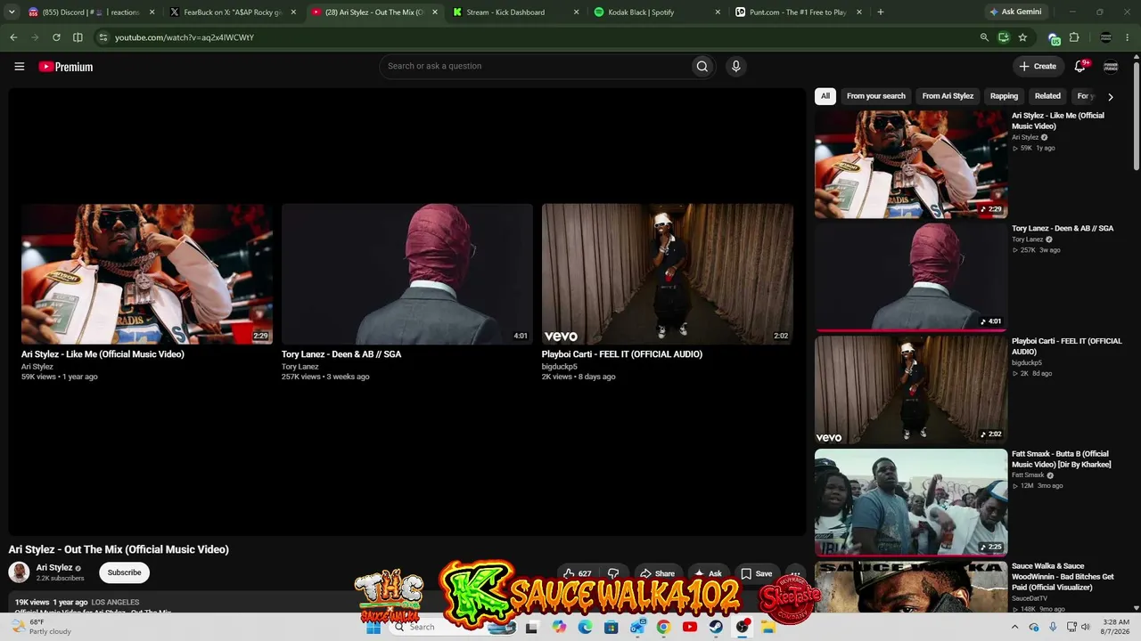1141x641 pixels.
Task: Save the video to a playlist
Action: coord(757,574)
